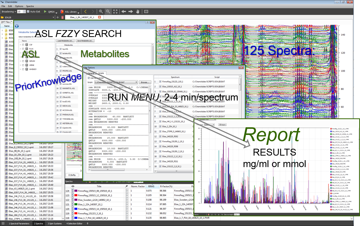Click the QMSA run play icon
The width and height of the screenshot is (360, 226).
pyautogui.click(x=45, y=11)
